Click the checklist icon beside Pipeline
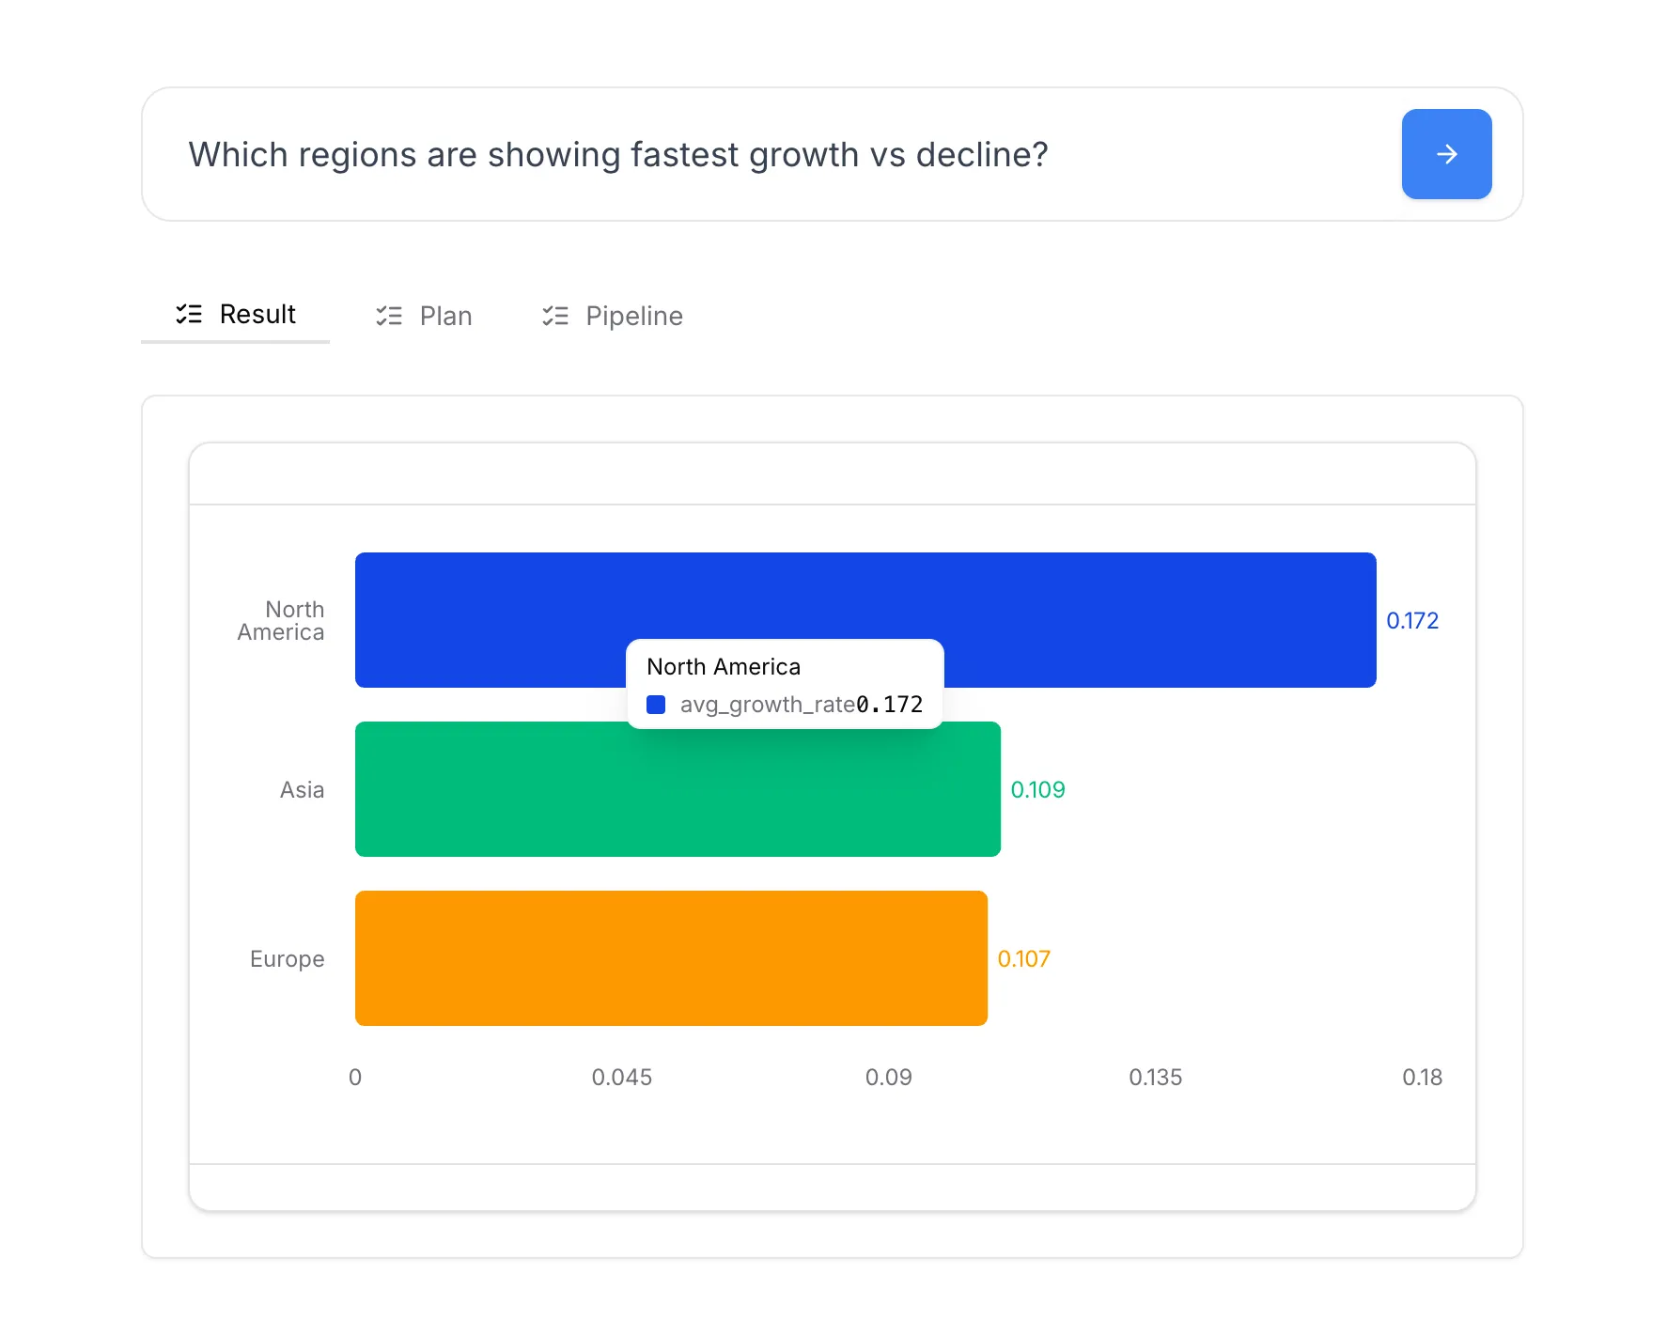Image resolution: width=1667 pixels, height=1336 pixels. 555,317
